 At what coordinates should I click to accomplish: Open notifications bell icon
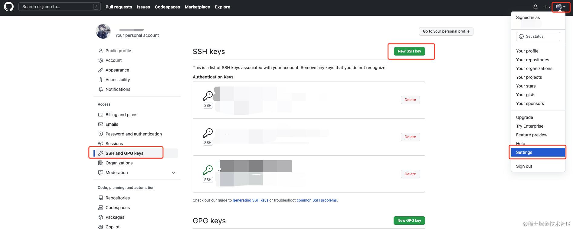[x=535, y=7]
